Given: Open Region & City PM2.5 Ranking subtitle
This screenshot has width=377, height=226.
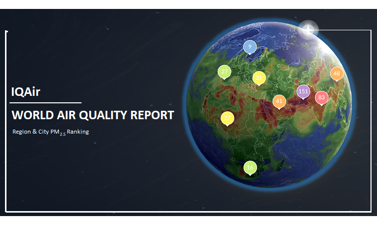Looking at the screenshot, I should pos(50,132).
